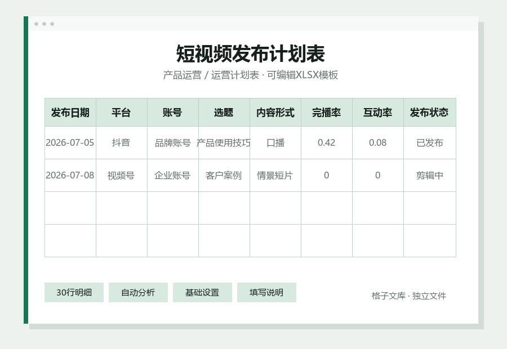
Task: Click the 格子文库 · 独立文件 footer text
Action: [x=409, y=296]
